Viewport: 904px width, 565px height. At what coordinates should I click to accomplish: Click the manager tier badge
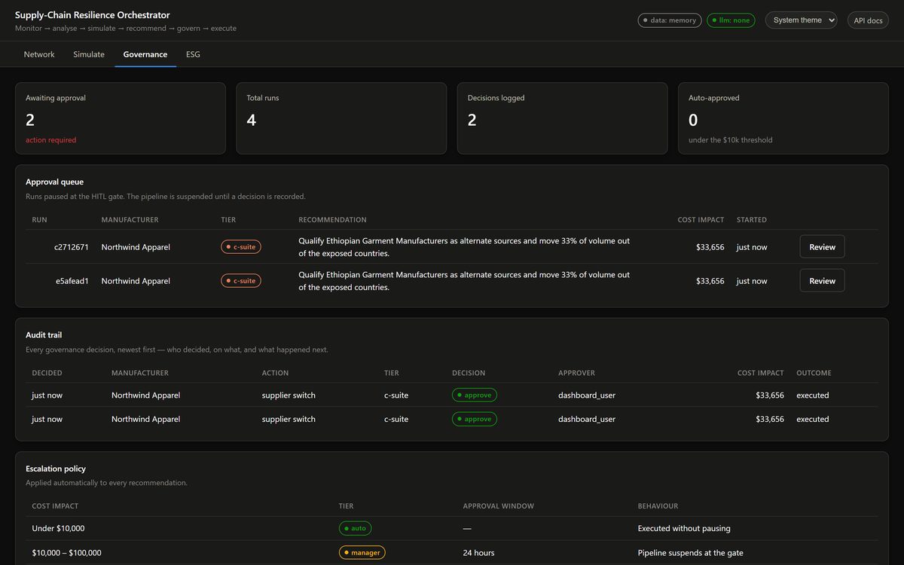tap(362, 553)
